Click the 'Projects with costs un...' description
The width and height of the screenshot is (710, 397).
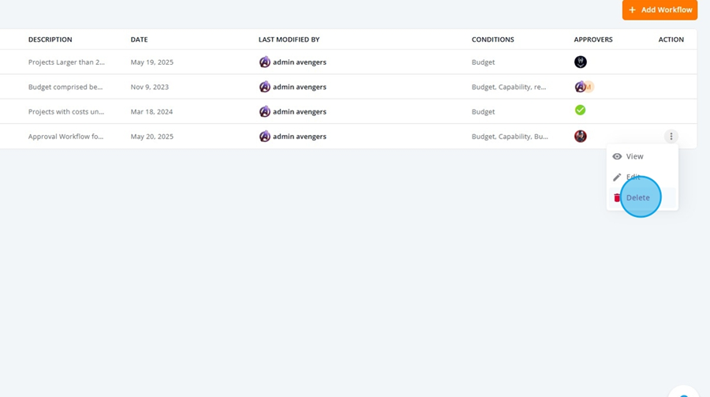[66, 111]
